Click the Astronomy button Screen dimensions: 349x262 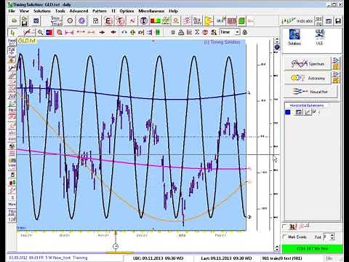click(308, 78)
